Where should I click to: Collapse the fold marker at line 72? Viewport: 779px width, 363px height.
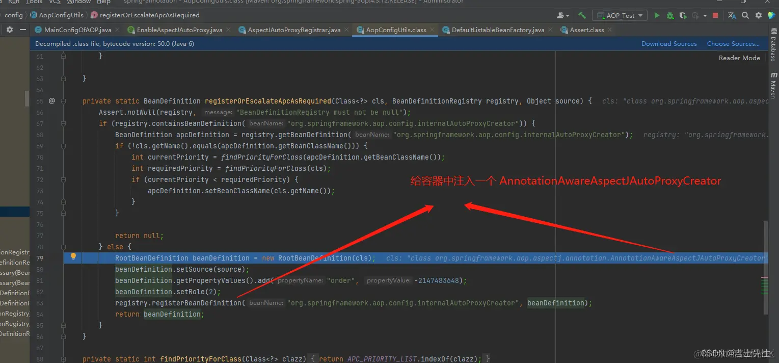pyautogui.click(x=63, y=179)
